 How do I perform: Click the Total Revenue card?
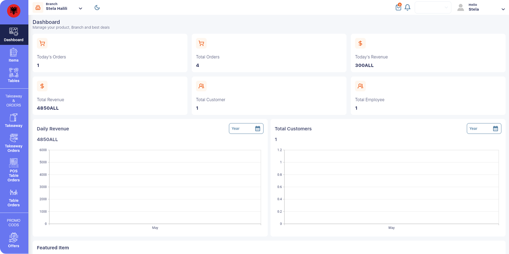pos(110,96)
